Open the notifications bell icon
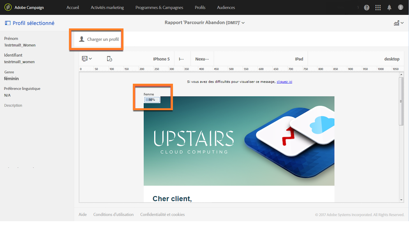The width and height of the screenshot is (409, 227). (x=389, y=7)
